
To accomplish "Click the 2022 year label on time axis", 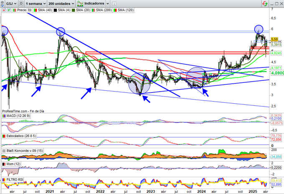I will [100, 192].
